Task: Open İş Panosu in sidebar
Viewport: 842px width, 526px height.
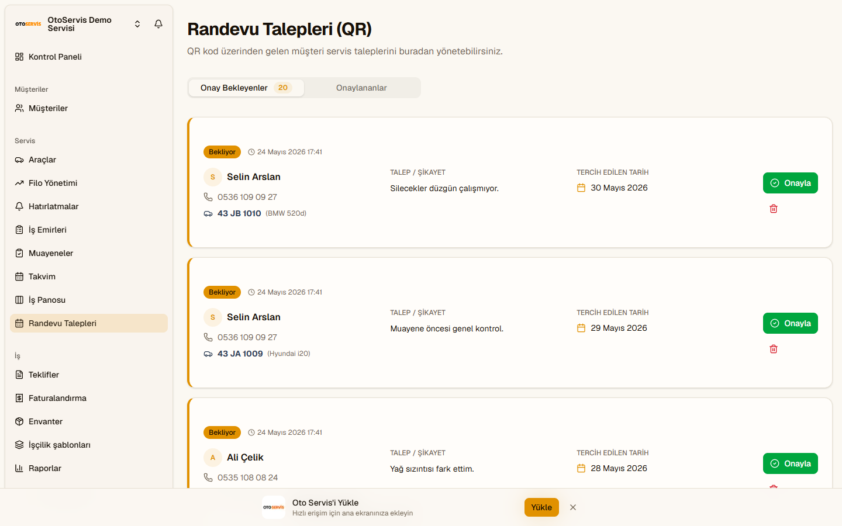Action: coord(89,300)
